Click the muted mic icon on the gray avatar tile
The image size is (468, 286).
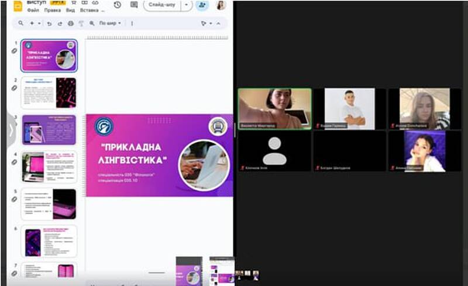click(x=242, y=168)
